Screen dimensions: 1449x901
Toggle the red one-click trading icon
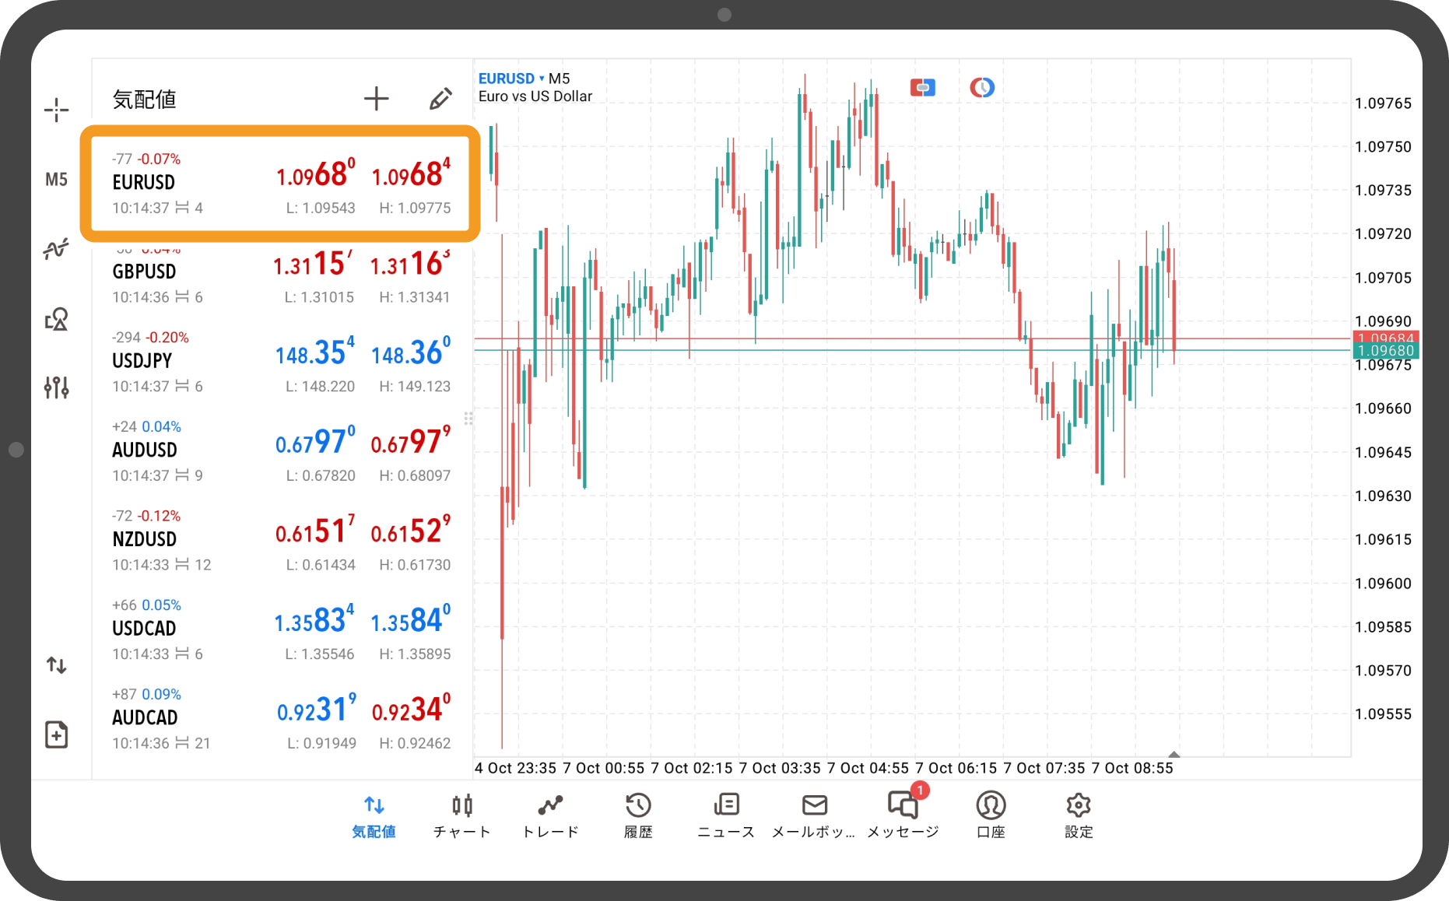[922, 88]
